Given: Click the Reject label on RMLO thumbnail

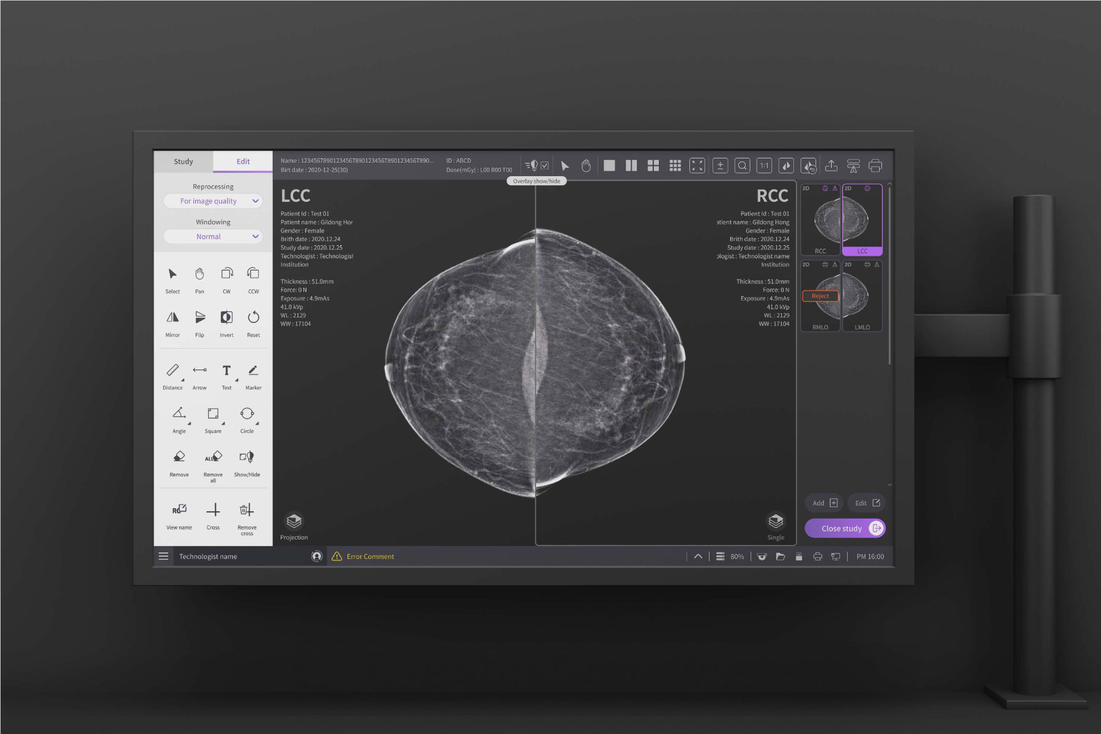Looking at the screenshot, I should pyautogui.click(x=820, y=296).
